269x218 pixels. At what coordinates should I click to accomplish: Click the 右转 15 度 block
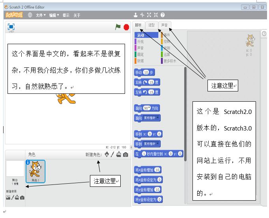pos(147,82)
